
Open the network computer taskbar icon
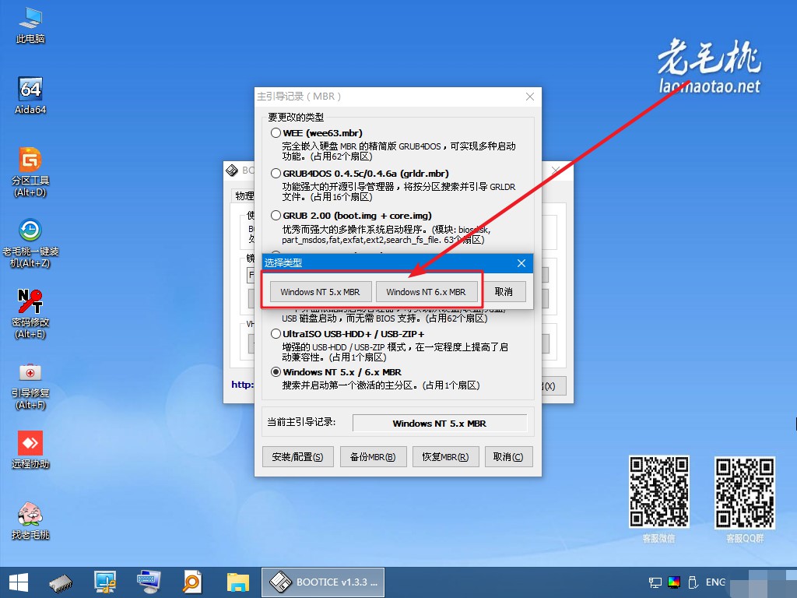coord(105,582)
